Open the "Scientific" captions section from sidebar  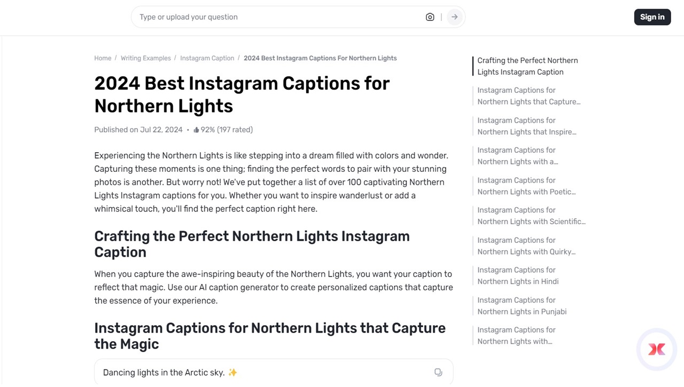pos(531,216)
